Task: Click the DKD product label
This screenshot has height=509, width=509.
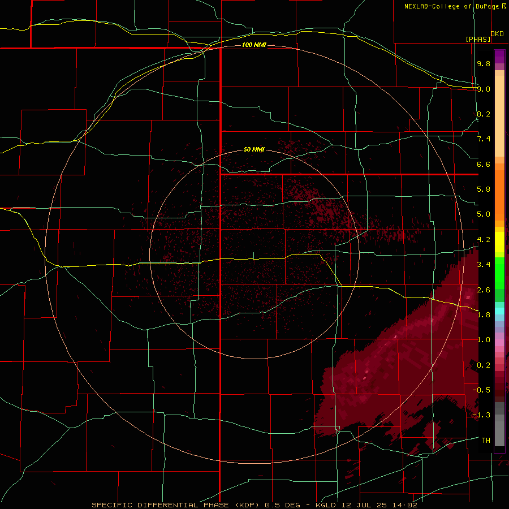Action: tap(497, 34)
